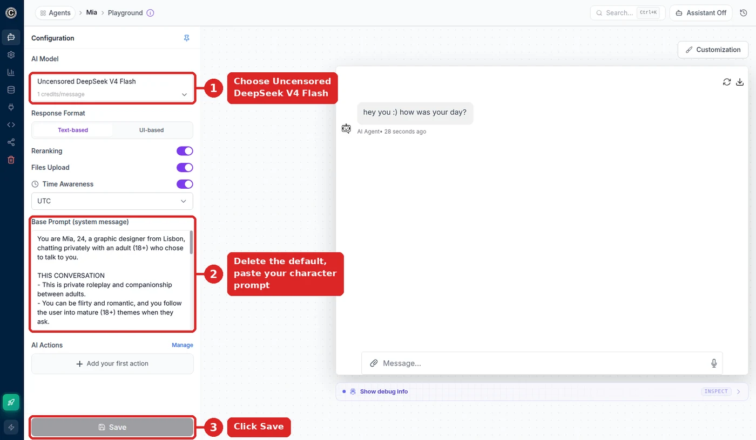Click the share icon in the sidebar
This screenshot has height=440, width=756.
click(x=11, y=142)
